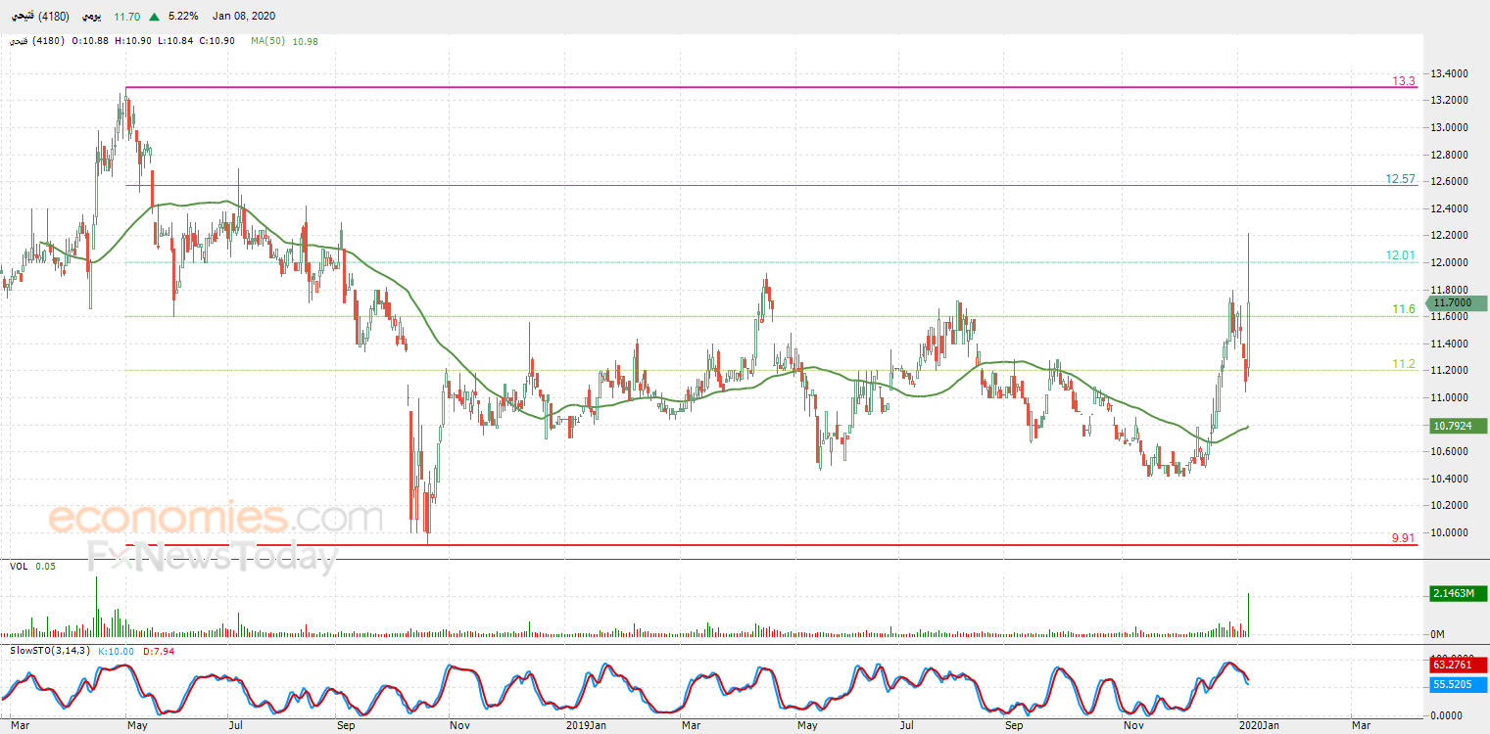Viewport: 1490px width, 734px height.
Task: Click the Jan 08, 2020 date text
Action: [245, 17]
